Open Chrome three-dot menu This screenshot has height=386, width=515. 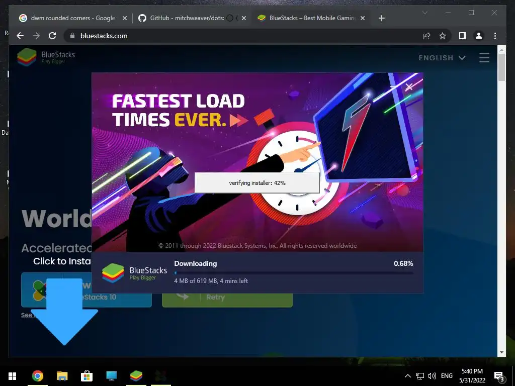(495, 36)
